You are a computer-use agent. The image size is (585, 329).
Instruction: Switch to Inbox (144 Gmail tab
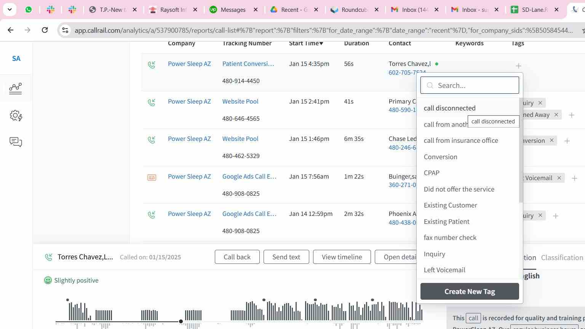pos(415,10)
